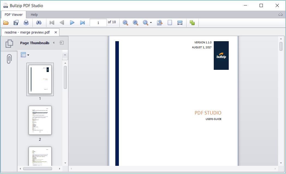This screenshot has width=286, height=174.
Task: Set zoom to actual size 100%
Action: click(x=159, y=23)
